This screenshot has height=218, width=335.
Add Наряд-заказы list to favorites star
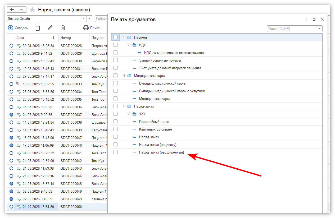[32, 10]
